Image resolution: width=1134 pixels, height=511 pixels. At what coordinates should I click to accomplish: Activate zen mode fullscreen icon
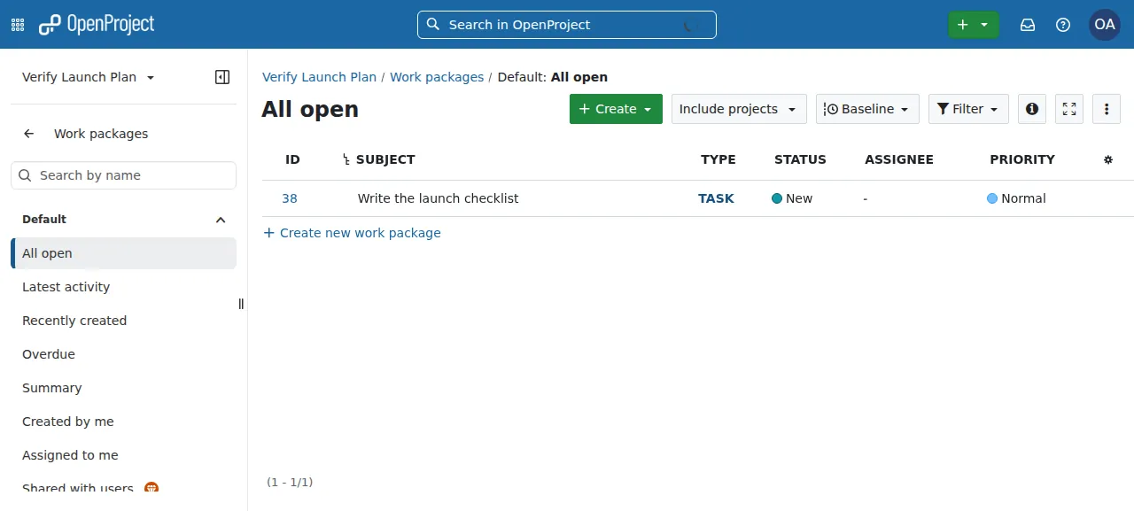[1069, 109]
